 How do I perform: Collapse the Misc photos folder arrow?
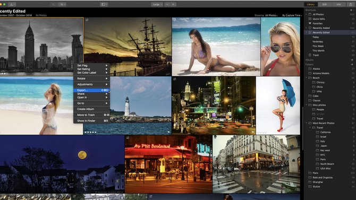pyautogui.click(x=306, y=105)
